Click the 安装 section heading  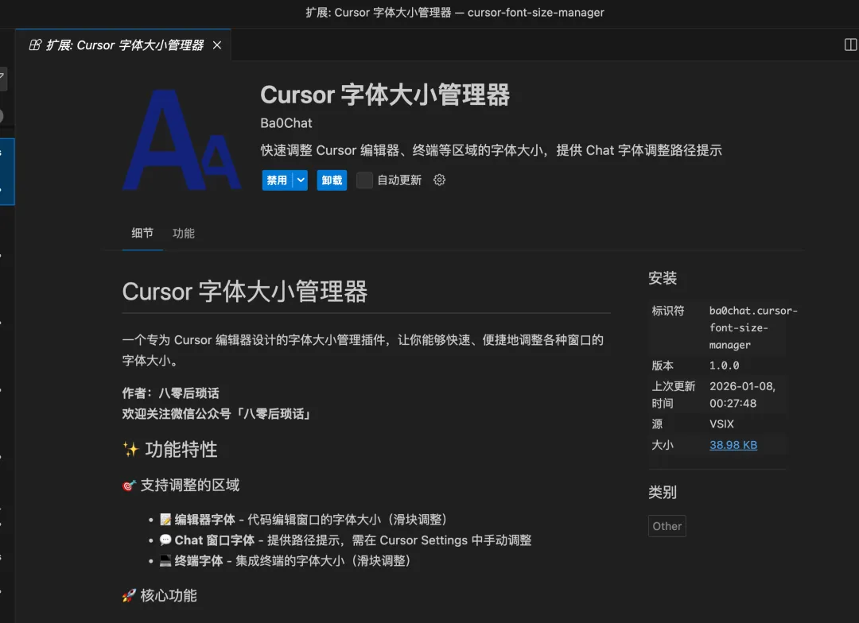pos(663,278)
